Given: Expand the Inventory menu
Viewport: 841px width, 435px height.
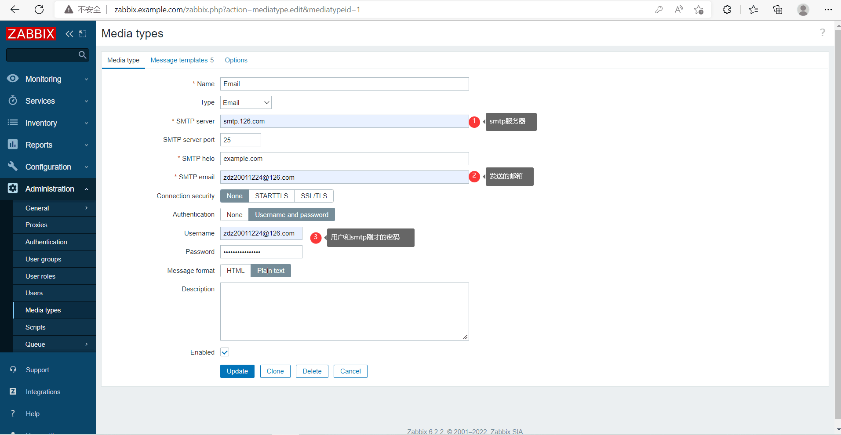Looking at the screenshot, I should pyautogui.click(x=48, y=123).
